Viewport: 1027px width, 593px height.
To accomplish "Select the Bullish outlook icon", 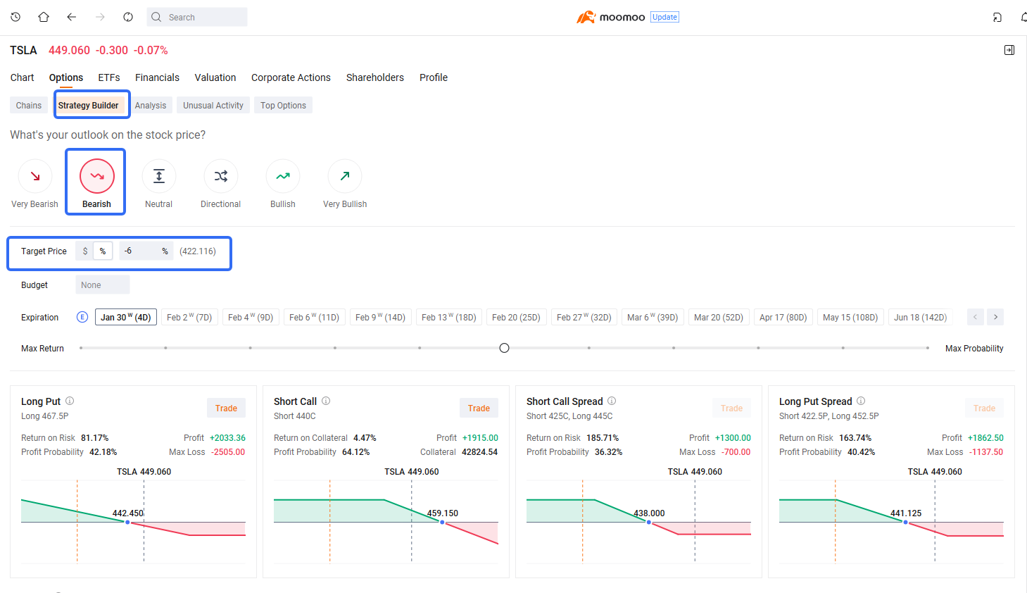I will pyautogui.click(x=283, y=176).
